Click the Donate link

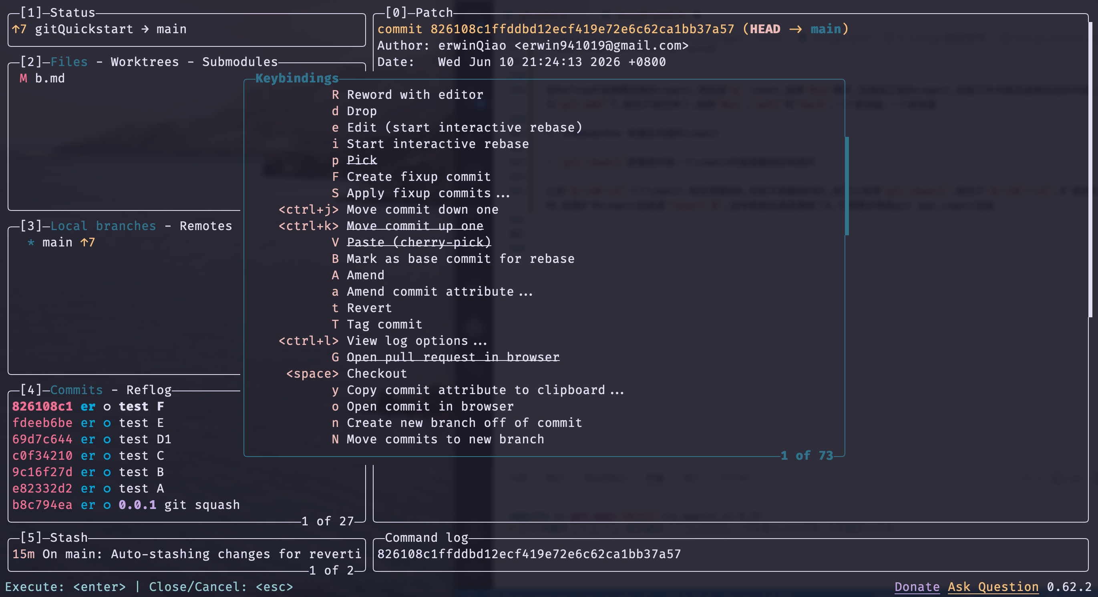click(917, 587)
